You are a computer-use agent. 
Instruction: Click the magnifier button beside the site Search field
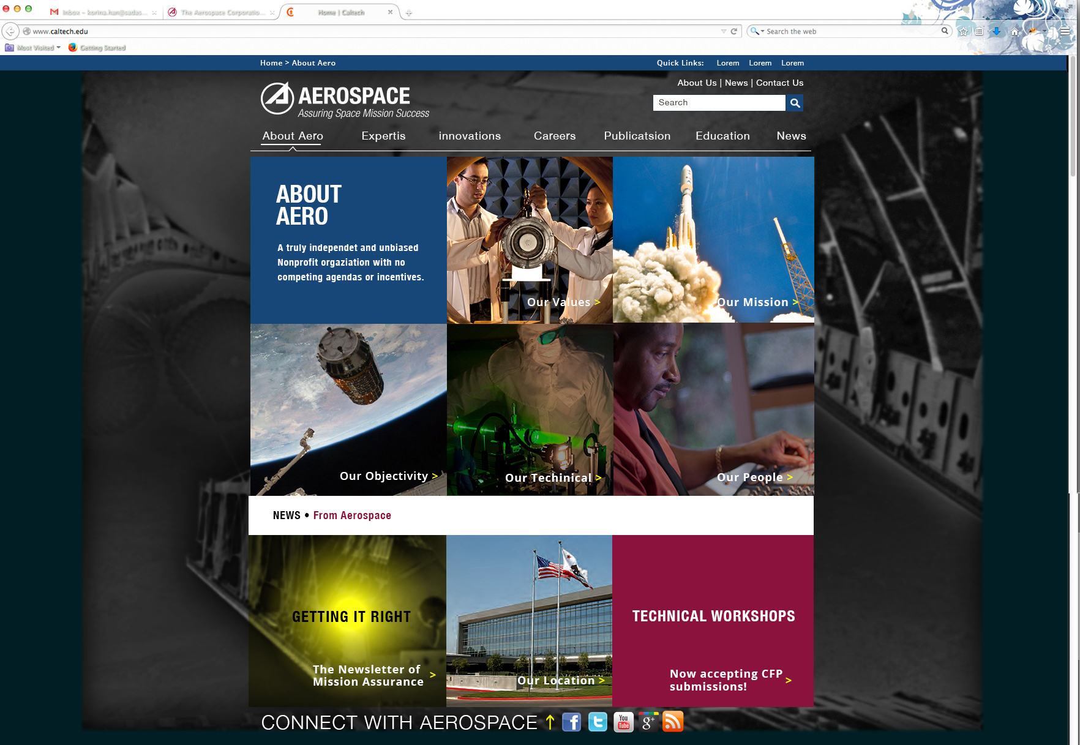(x=795, y=103)
